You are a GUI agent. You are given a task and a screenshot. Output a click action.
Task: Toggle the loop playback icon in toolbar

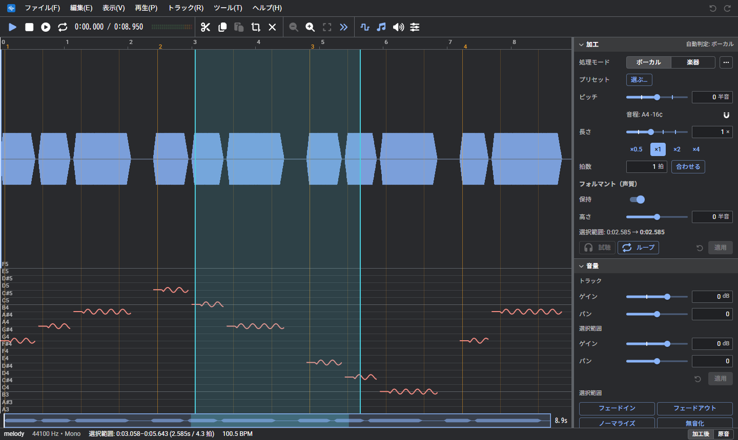pos(63,27)
